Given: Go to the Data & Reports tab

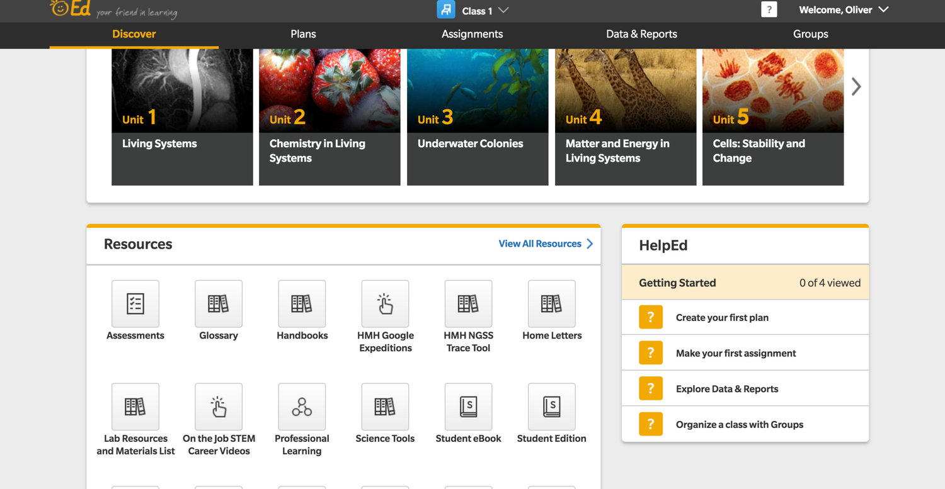Looking at the screenshot, I should (641, 35).
